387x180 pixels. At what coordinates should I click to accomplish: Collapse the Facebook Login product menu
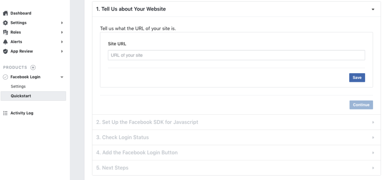pyautogui.click(x=62, y=77)
